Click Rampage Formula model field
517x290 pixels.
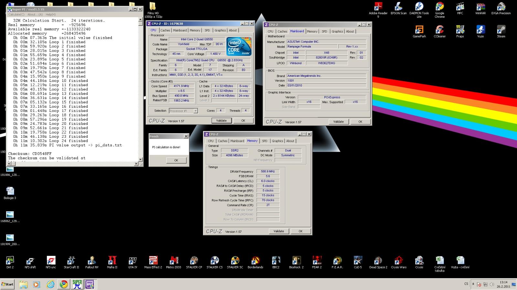(x=312, y=46)
